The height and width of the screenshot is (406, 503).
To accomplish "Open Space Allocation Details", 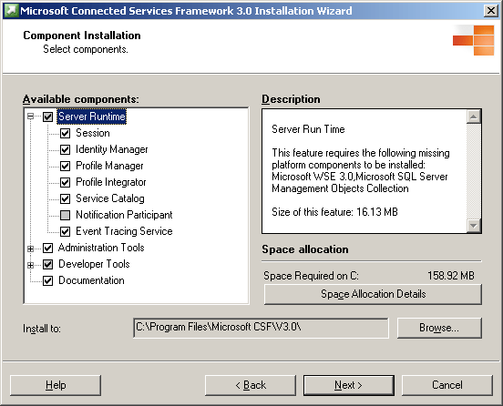I will 373,294.
